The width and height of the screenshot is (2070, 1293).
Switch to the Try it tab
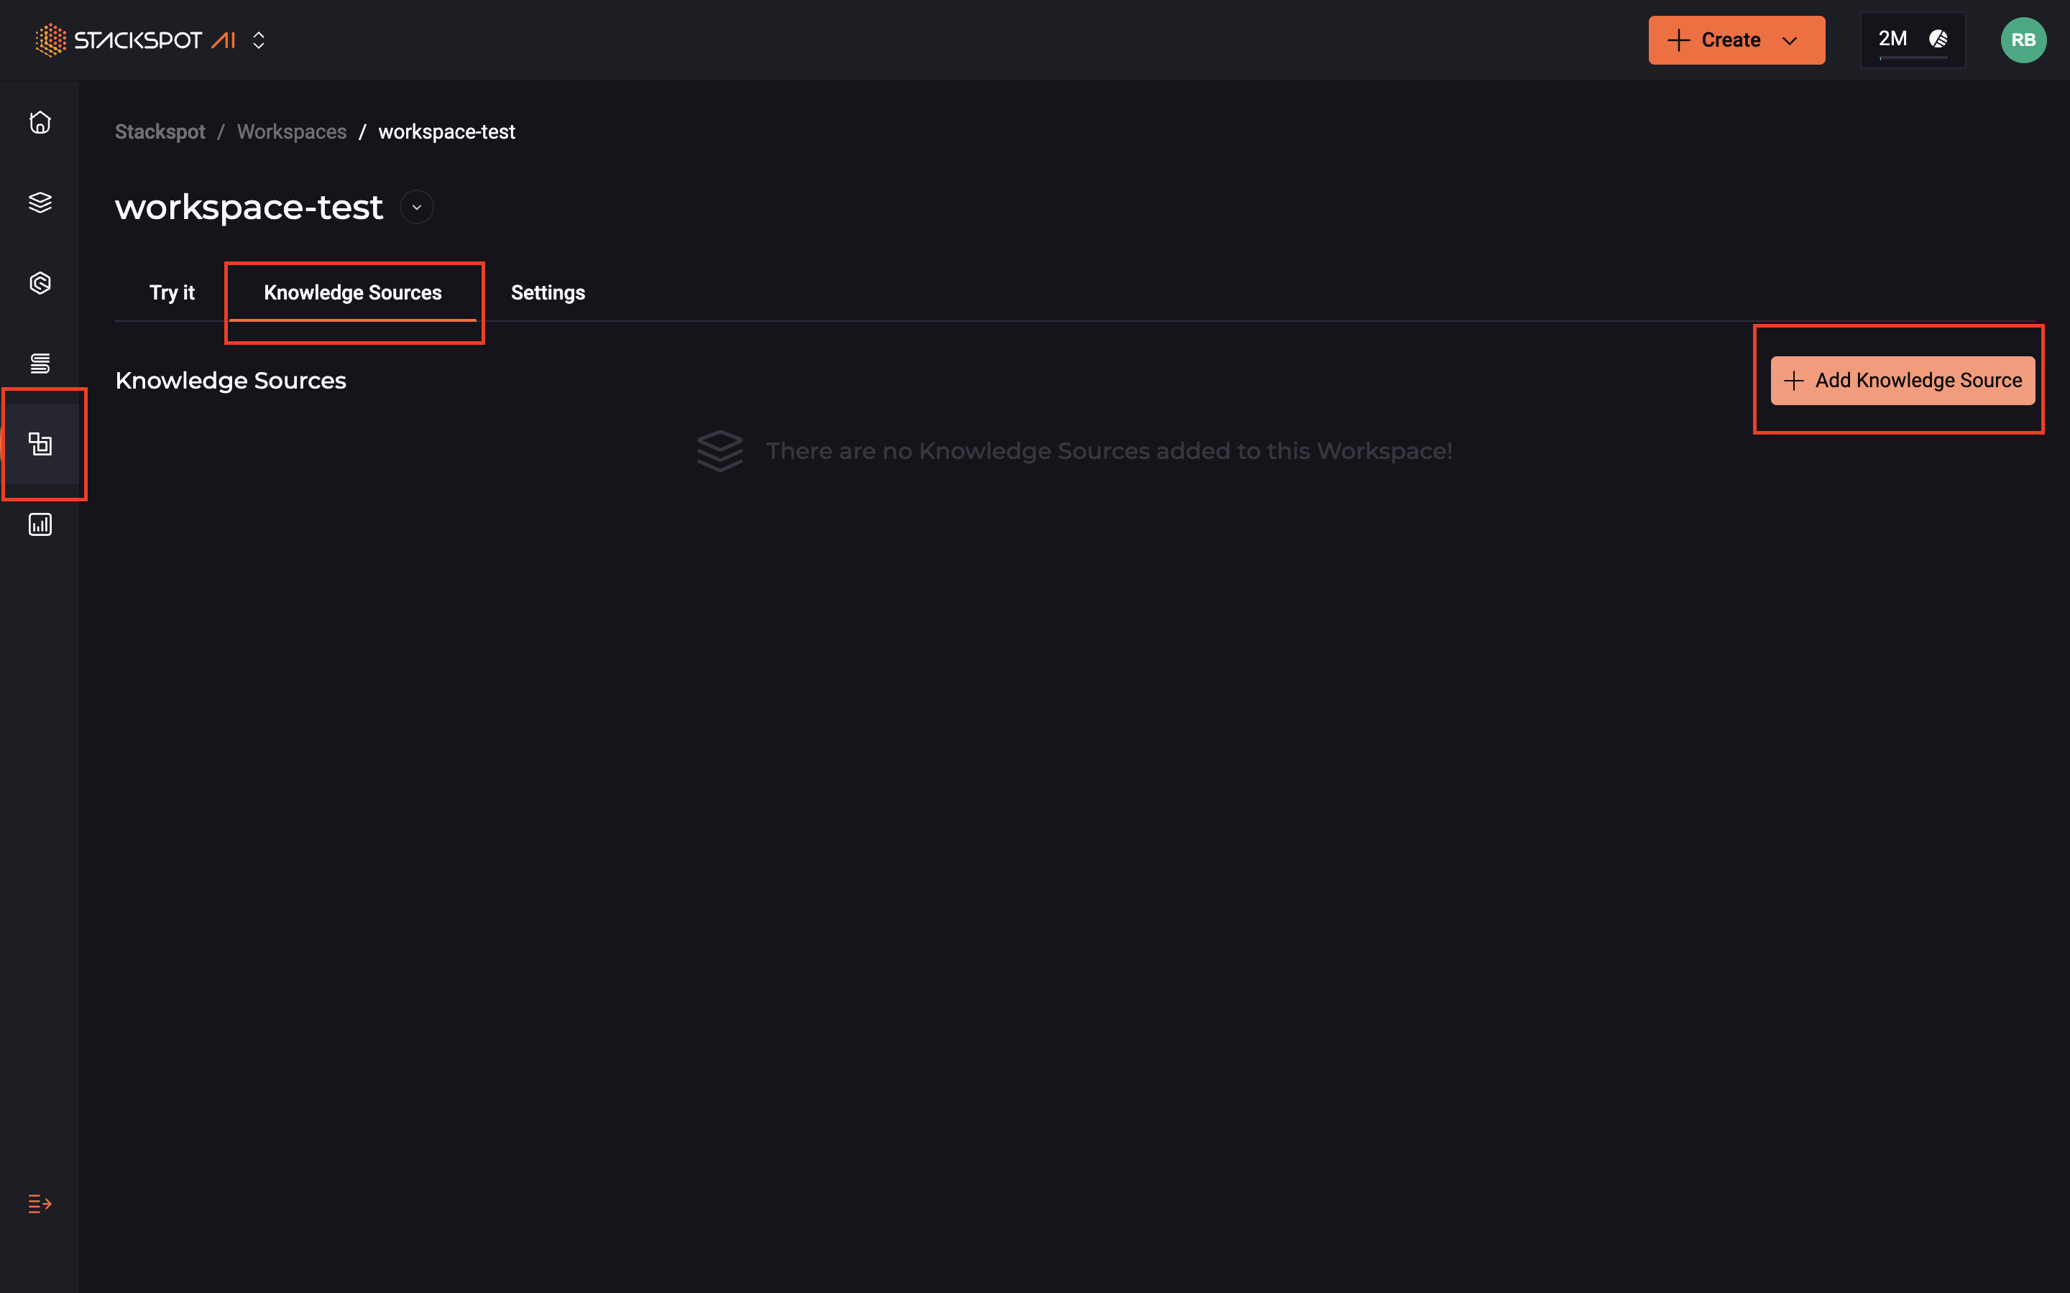click(x=172, y=292)
